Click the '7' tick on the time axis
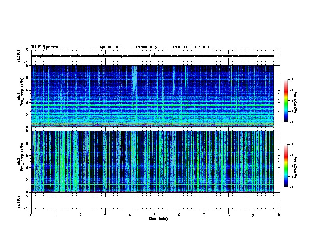The width and height of the screenshot is (313, 241). point(204,215)
